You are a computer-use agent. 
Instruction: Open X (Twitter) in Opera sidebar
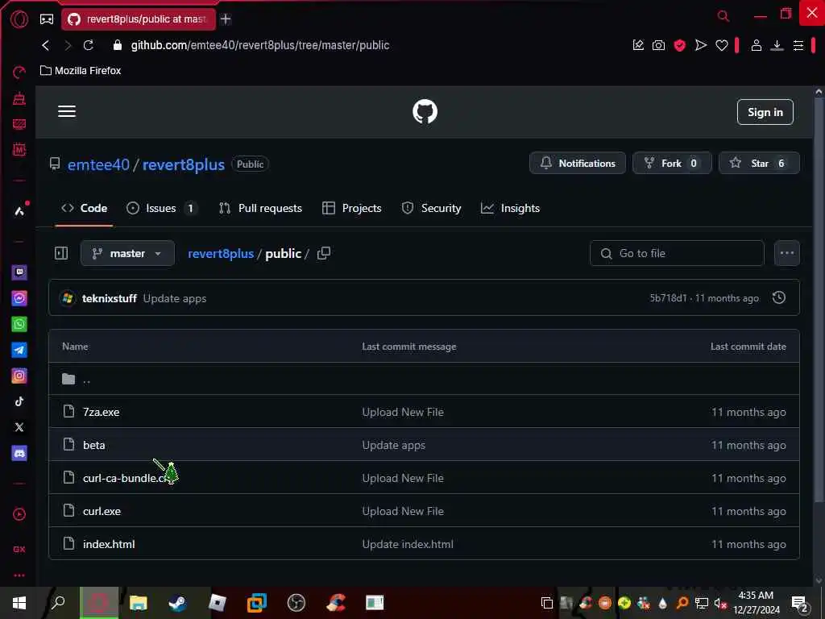pyautogui.click(x=19, y=427)
